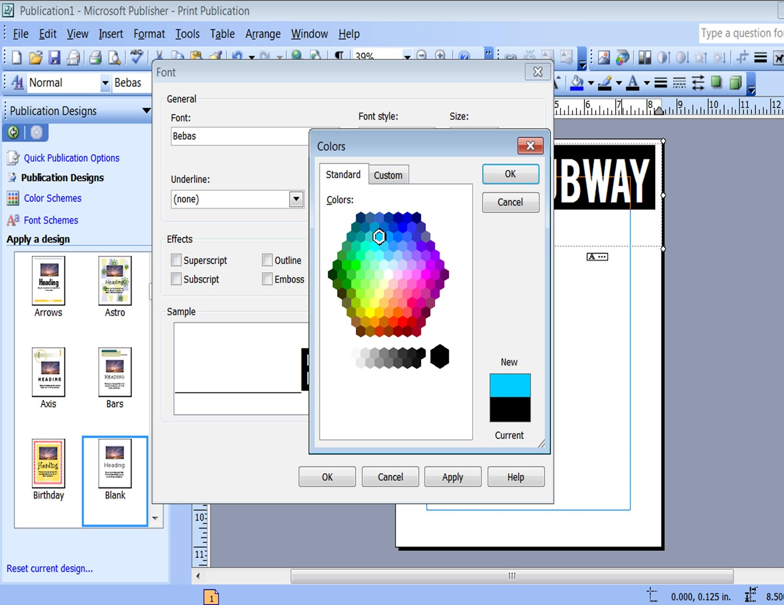The image size is (784, 605).
Task: Check the Outline effect
Action: (x=268, y=260)
